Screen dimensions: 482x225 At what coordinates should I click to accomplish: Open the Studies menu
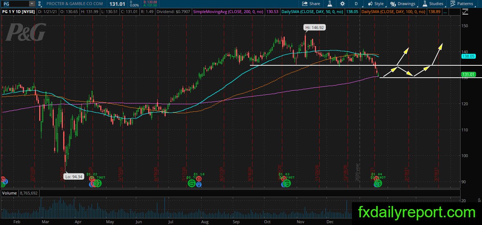click(433, 4)
